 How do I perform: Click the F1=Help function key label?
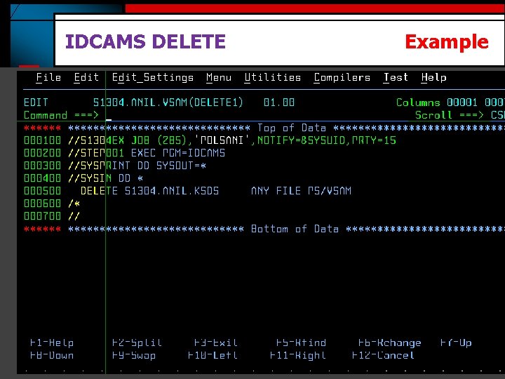tap(52, 343)
